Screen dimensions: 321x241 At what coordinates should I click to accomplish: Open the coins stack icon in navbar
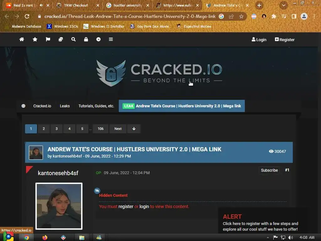coord(61,39)
